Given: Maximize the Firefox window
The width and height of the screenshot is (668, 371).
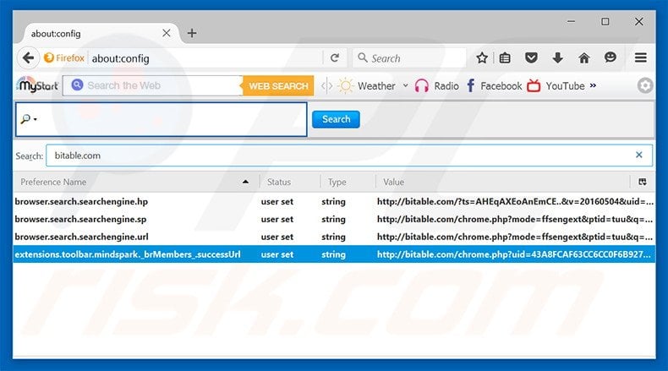Looking at the screenshot, I should [605, 21].
